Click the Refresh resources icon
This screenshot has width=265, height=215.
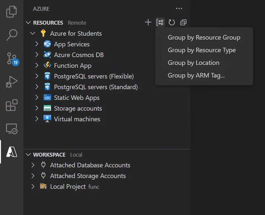(171, 22)
